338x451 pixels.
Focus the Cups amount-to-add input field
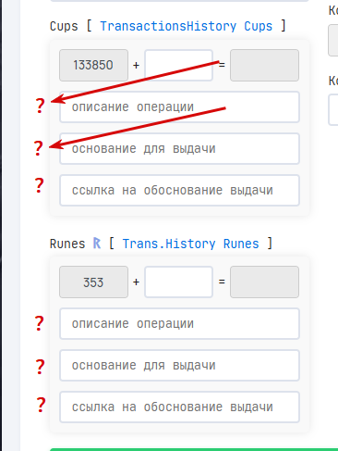tap(179, 65)
